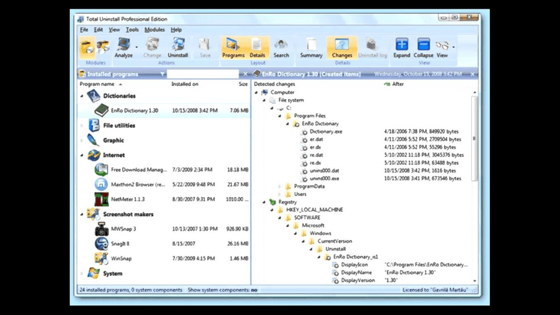Collapse the Screenshot makers group

82,215
